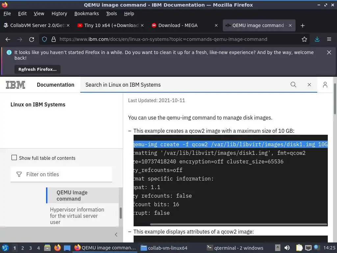This screenshot has width=337, height=253.
Task: Click the Linux on IBM Systems heading
Action: pyautogui.click(x=38, y=104)
